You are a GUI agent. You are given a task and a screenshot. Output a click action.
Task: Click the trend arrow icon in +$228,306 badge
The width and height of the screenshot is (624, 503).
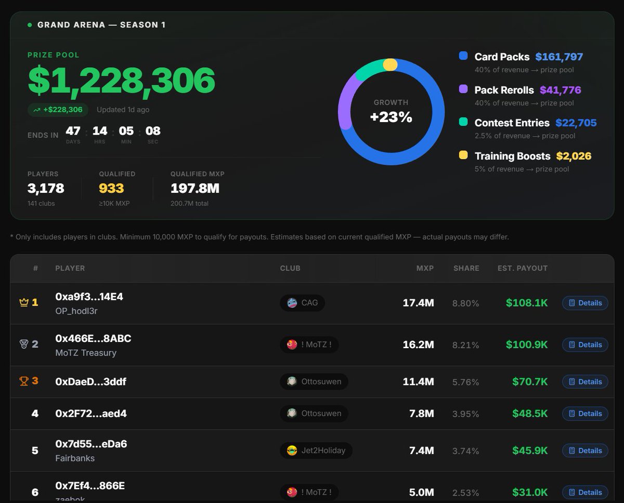pyautogui.click(x=37, y=110)
